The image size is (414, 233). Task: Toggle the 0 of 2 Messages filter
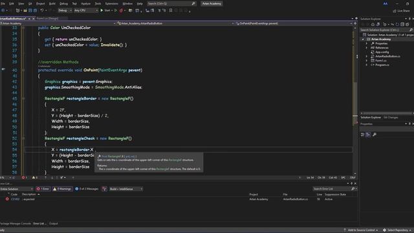click(x=87, y=189)
